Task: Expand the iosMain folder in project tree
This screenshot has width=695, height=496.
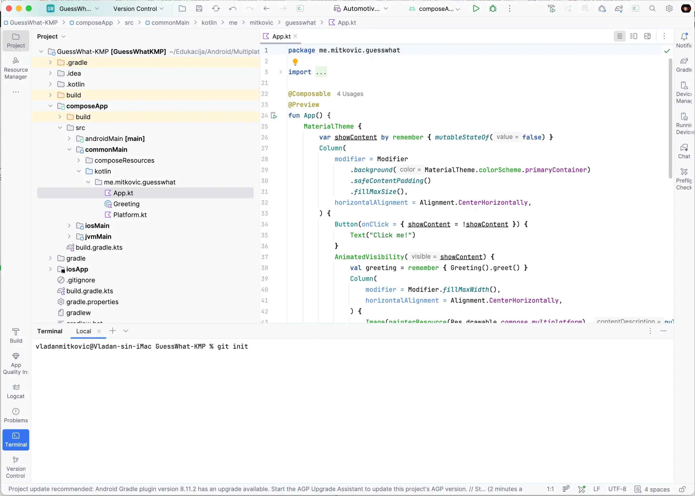Action: click(69, 226)
